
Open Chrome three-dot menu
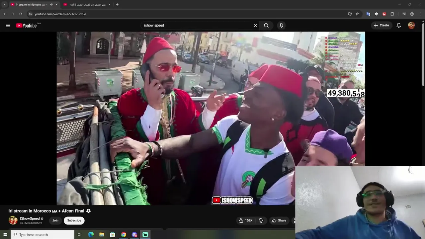point(420,14)
